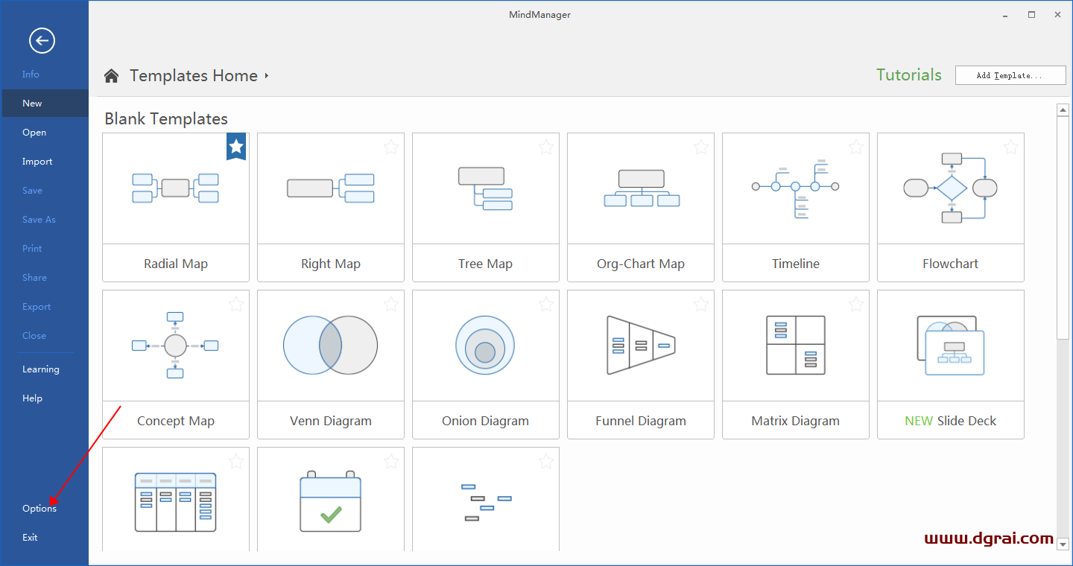Click the Onion Diagram label text

[485, 421]
